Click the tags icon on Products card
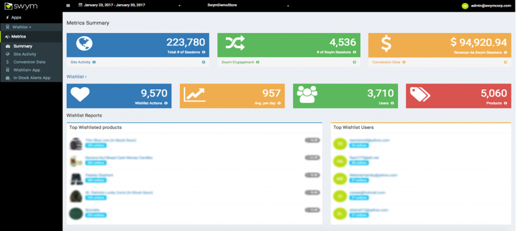This screenshot has height=231, width=516. 421,94
